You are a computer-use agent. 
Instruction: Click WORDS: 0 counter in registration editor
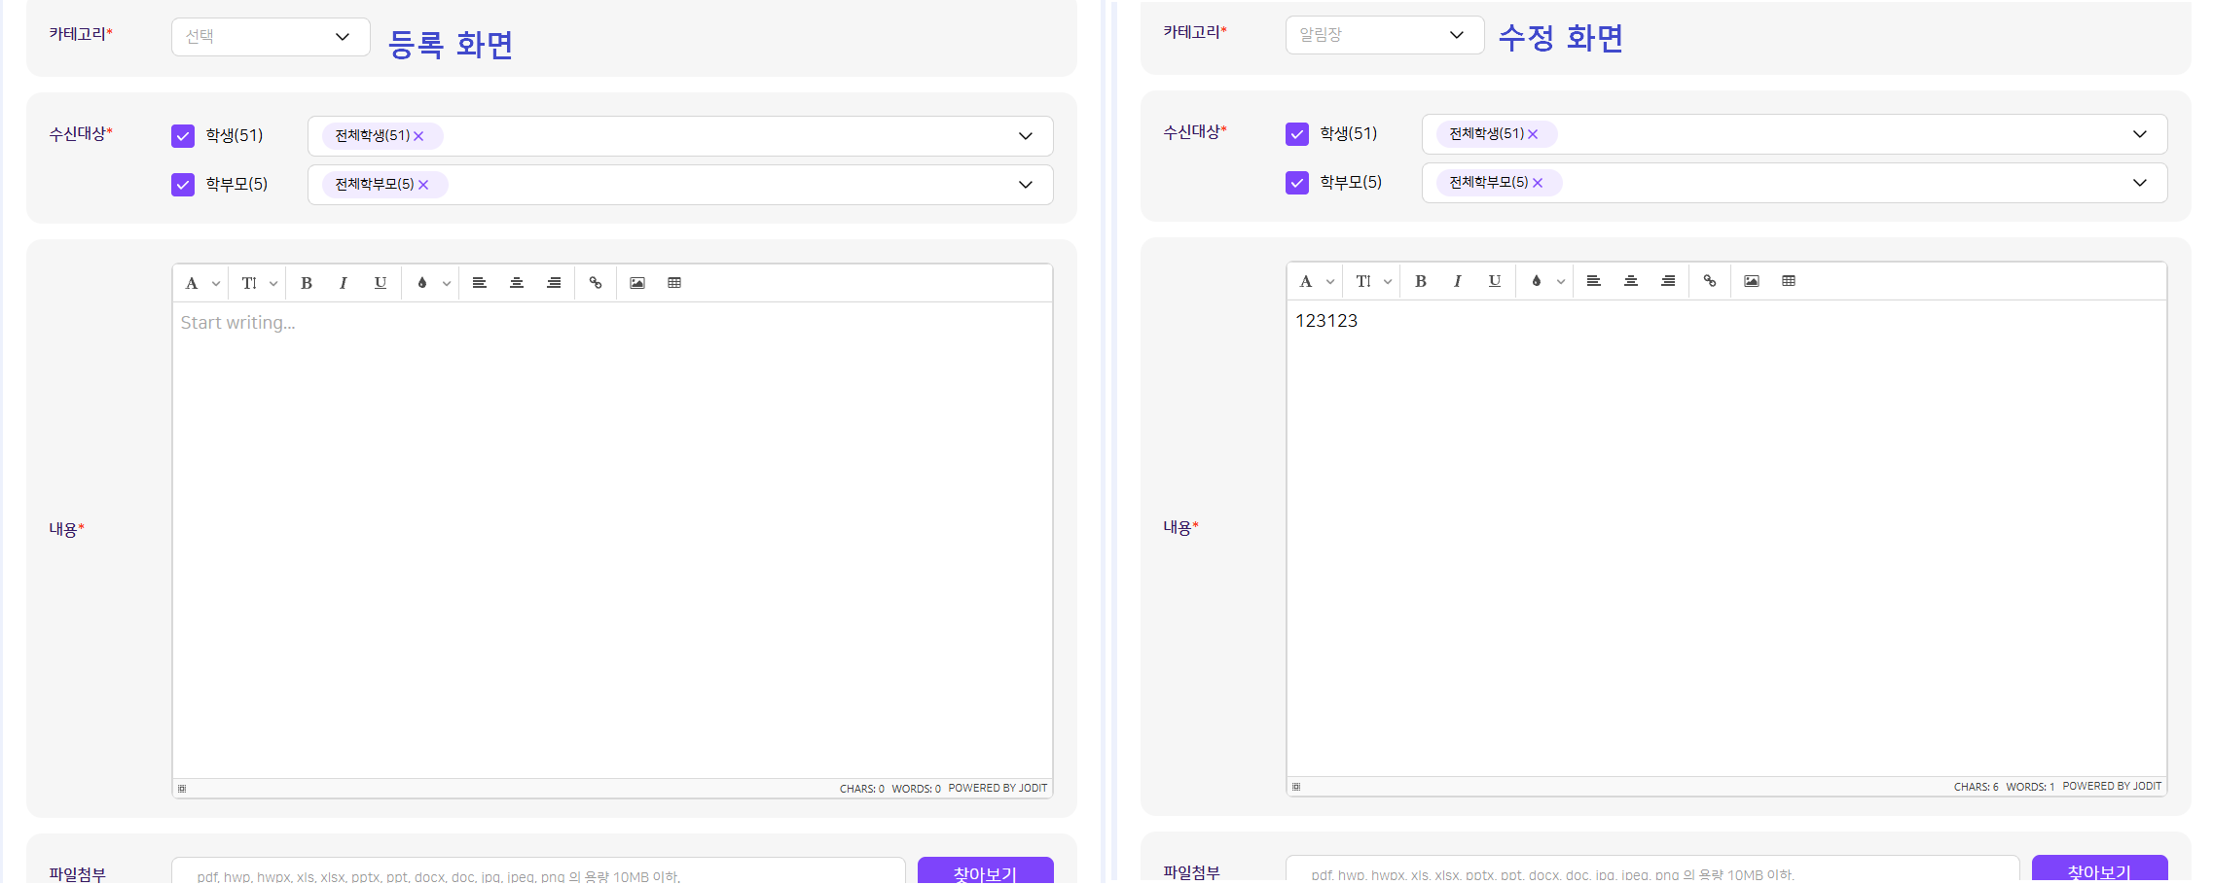click(x=916, y=789)
